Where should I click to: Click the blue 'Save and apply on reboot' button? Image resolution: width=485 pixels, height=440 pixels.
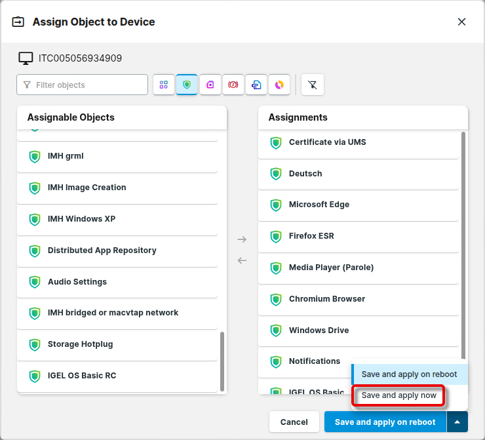(x=385, y=422)
